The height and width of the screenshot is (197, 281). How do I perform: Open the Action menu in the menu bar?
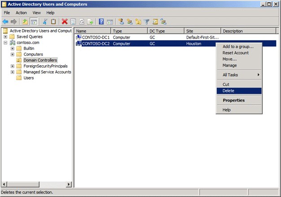tap(21, 13)
